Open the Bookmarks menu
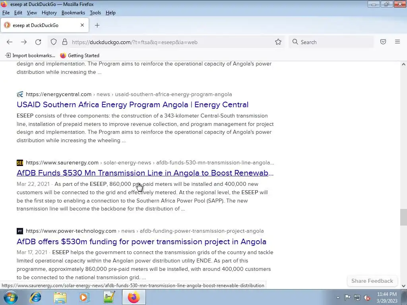The image size is (407, 305). point(73,13)
